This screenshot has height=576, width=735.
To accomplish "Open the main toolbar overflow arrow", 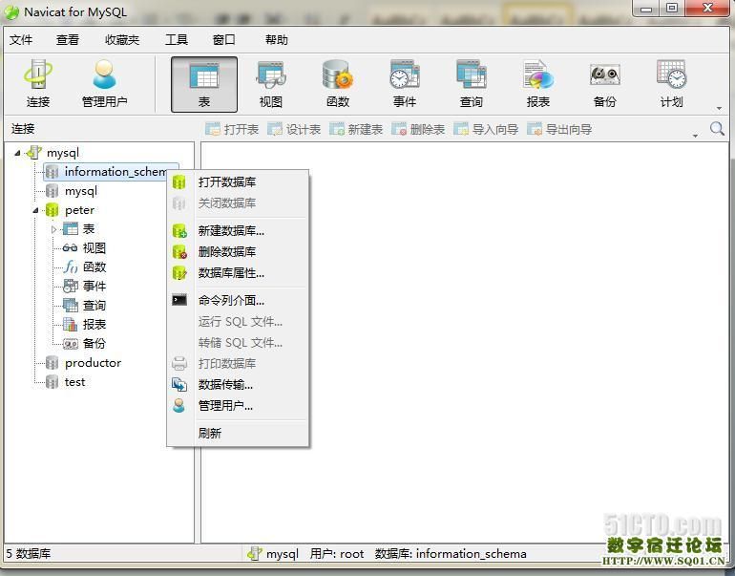I will coord(719,109).
